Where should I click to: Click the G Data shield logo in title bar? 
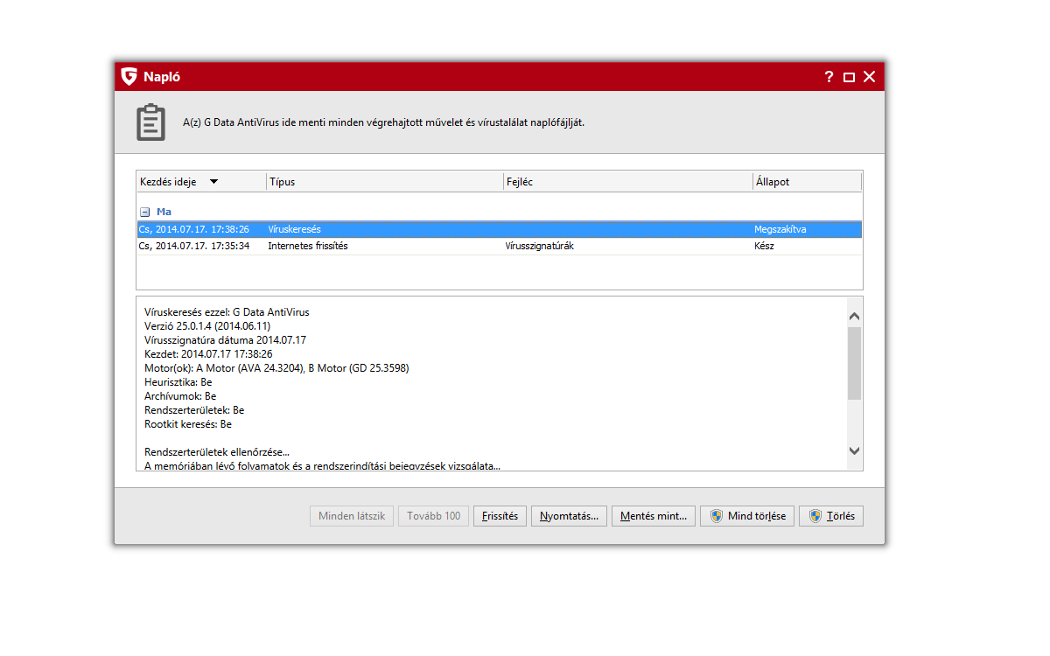click(129, 77)
